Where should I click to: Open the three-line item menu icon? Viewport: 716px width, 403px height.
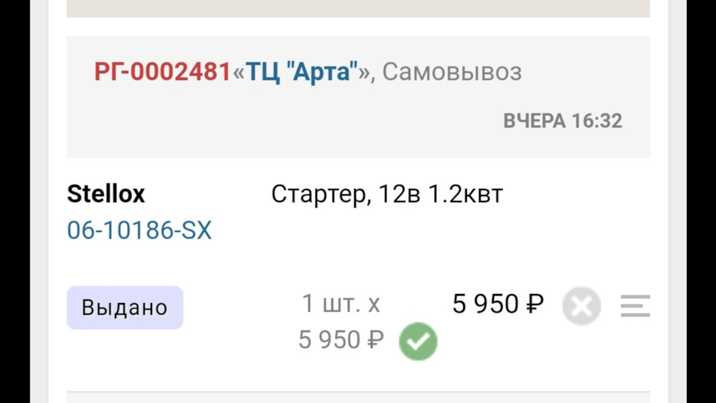tap(635, 306)
